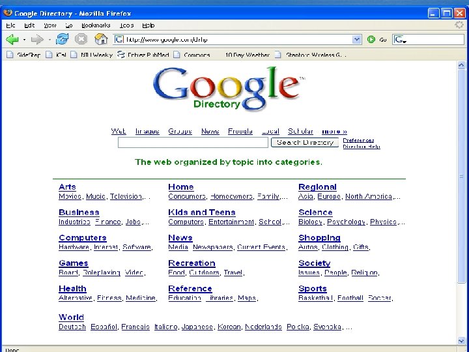
Task: Open the Sports category
Action: tap(312, 289)
